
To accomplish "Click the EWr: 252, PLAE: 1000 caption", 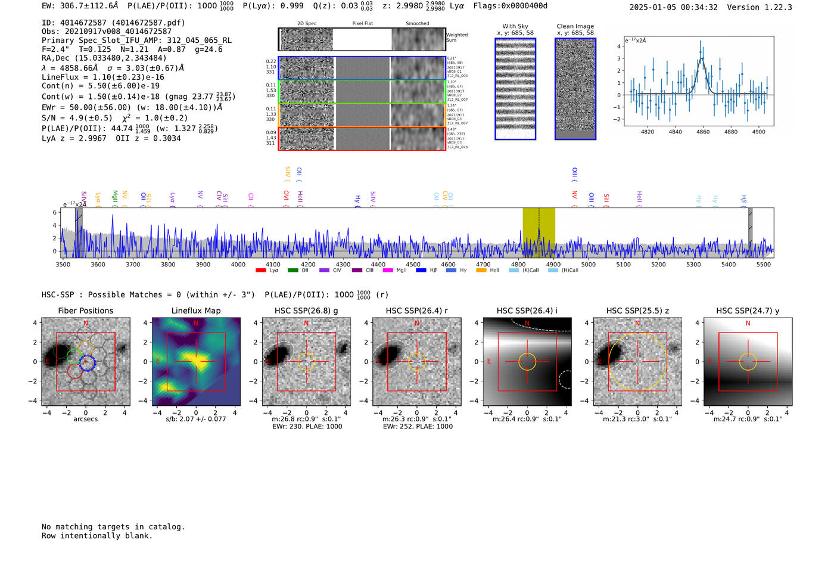I will (418, 427).
